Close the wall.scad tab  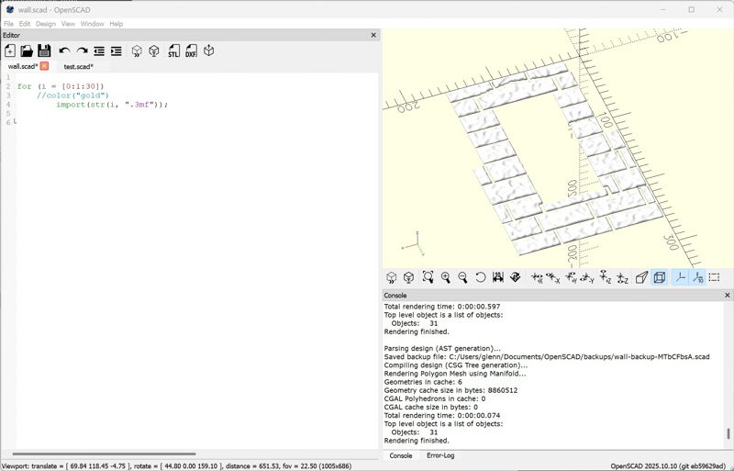(x=44, y=67)
